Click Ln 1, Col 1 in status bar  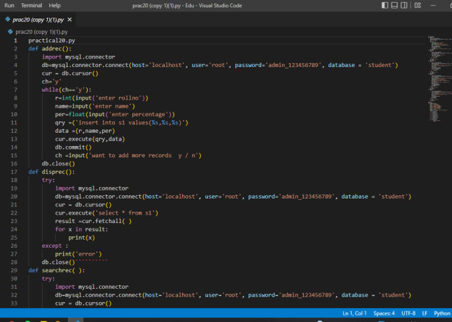click(354, 313)
